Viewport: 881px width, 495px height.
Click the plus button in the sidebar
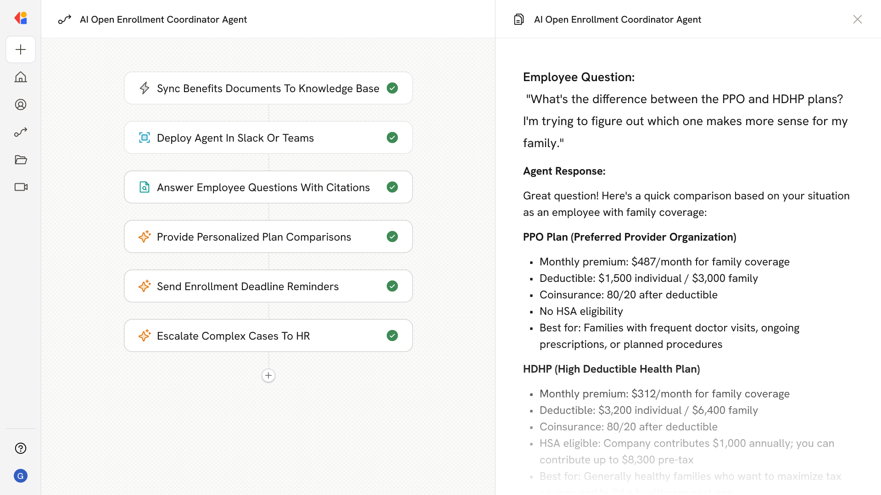coord(21,49)
